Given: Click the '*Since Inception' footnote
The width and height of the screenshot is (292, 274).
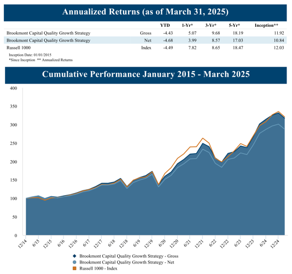Looking at the screenshot, I should pyautogui.click(x=22, y=60).
